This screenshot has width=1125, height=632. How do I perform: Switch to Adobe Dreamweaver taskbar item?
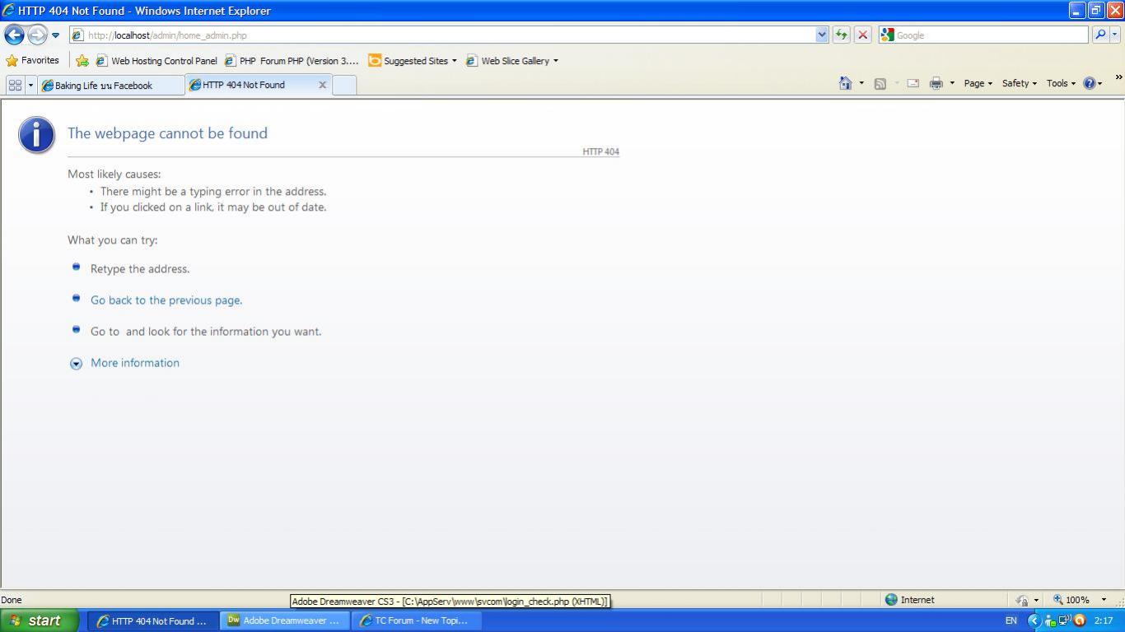285,621
